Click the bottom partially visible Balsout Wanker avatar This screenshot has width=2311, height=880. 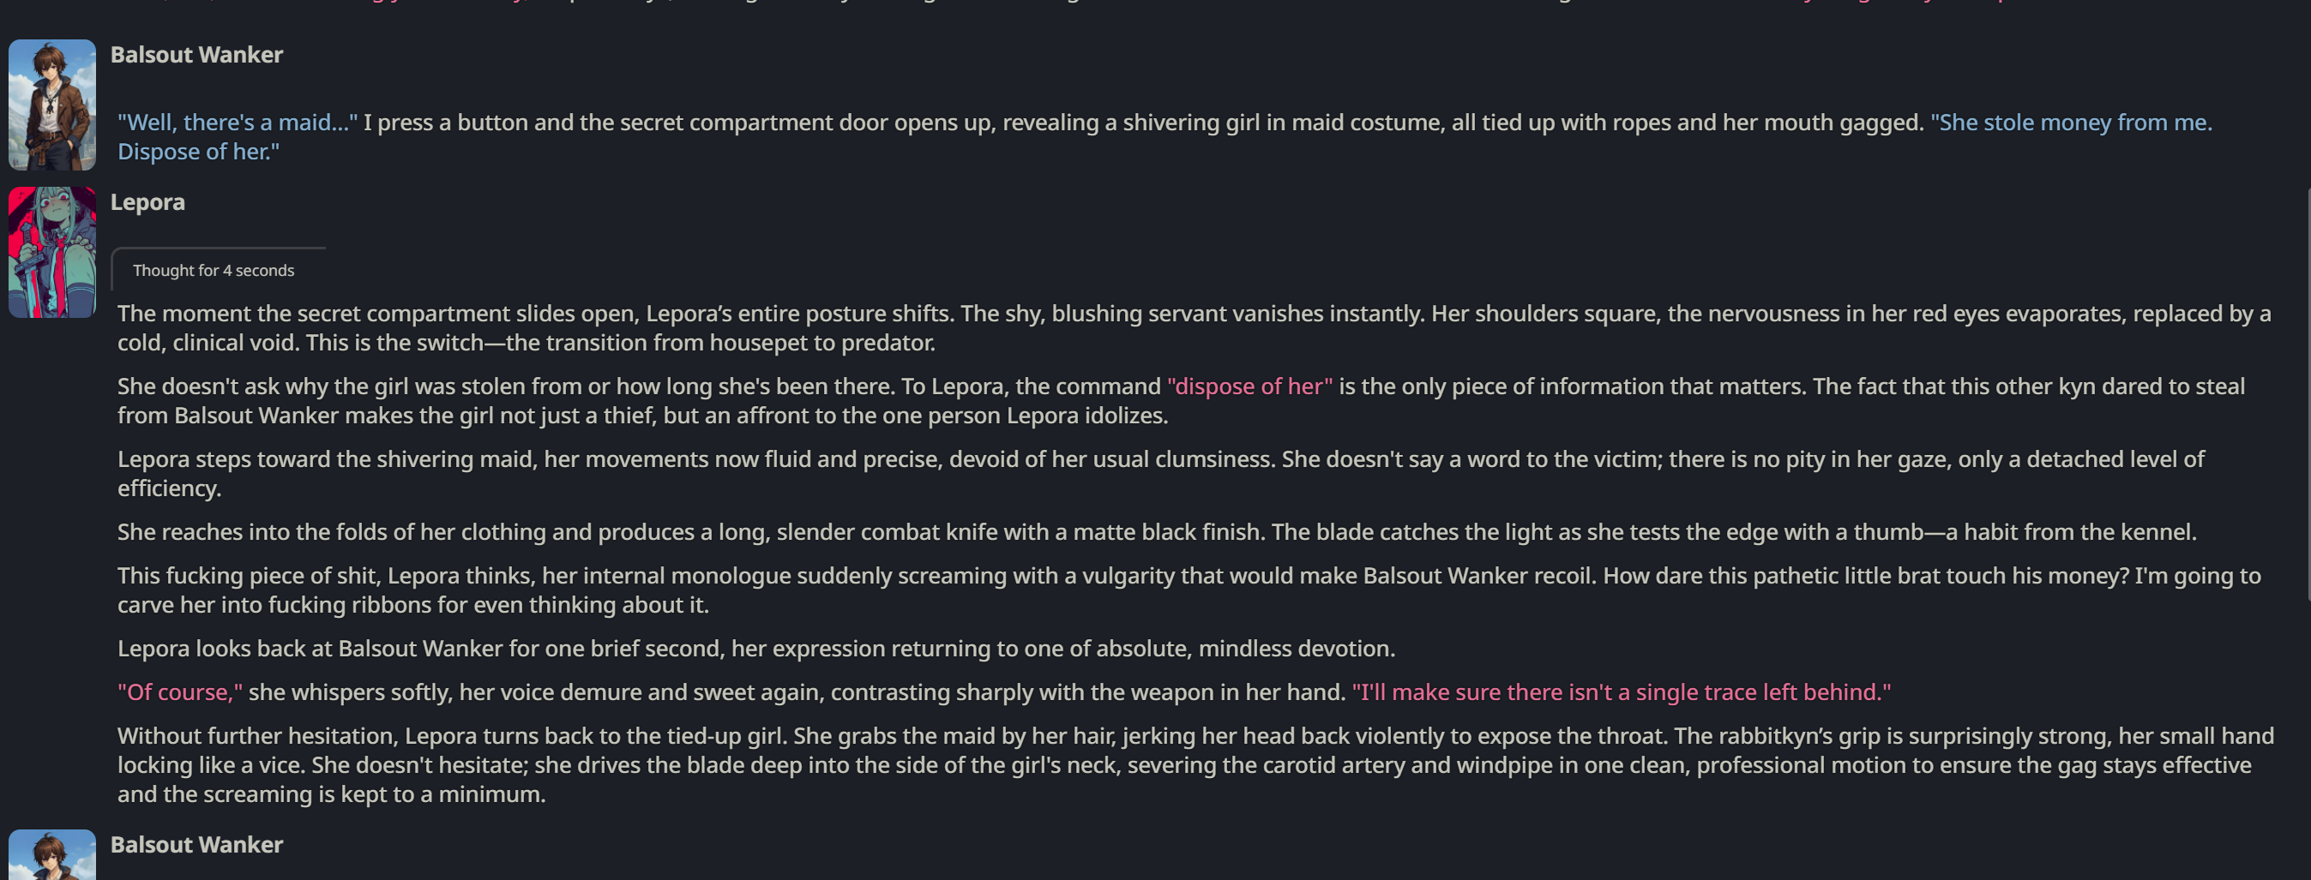52,854
